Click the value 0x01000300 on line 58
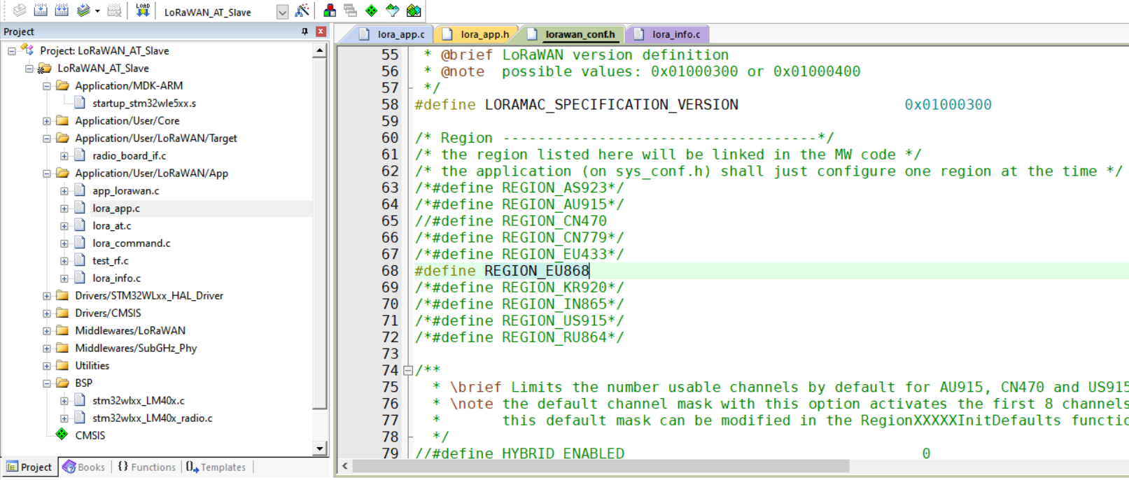 (x=948, y=105)
